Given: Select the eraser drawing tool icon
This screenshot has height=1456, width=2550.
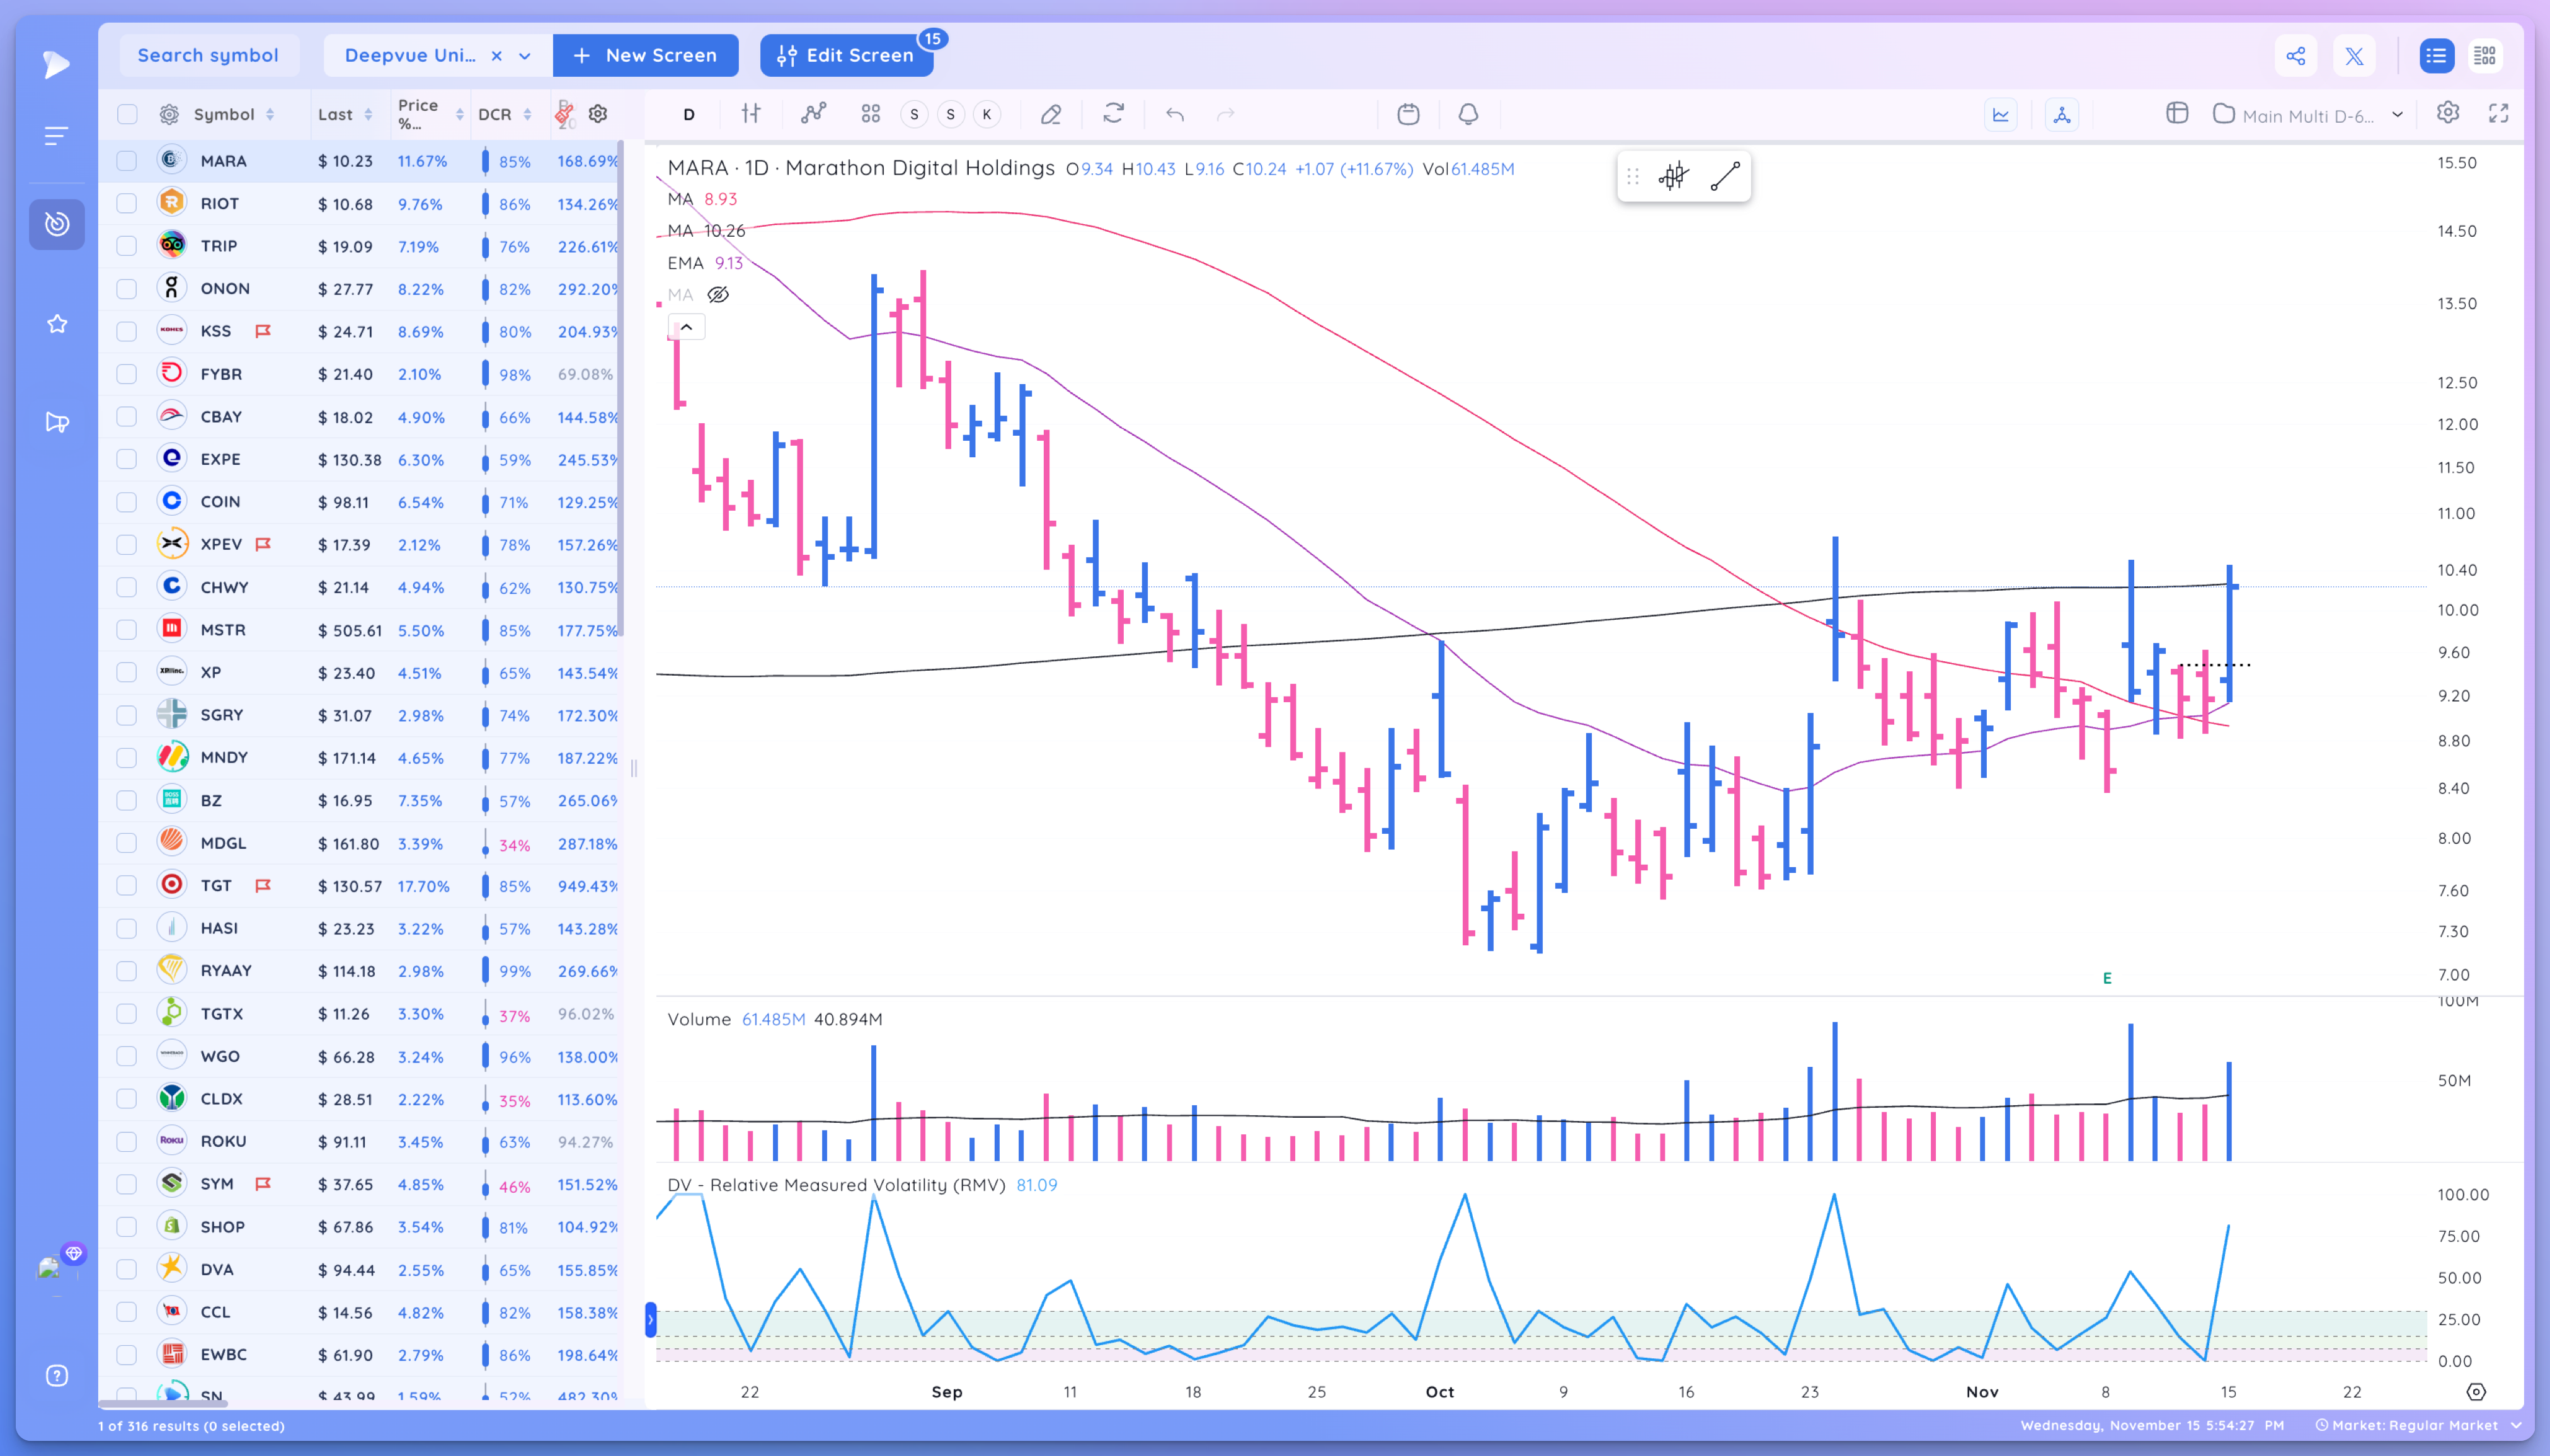Looking at the screenshot, I should [1051, 114].
